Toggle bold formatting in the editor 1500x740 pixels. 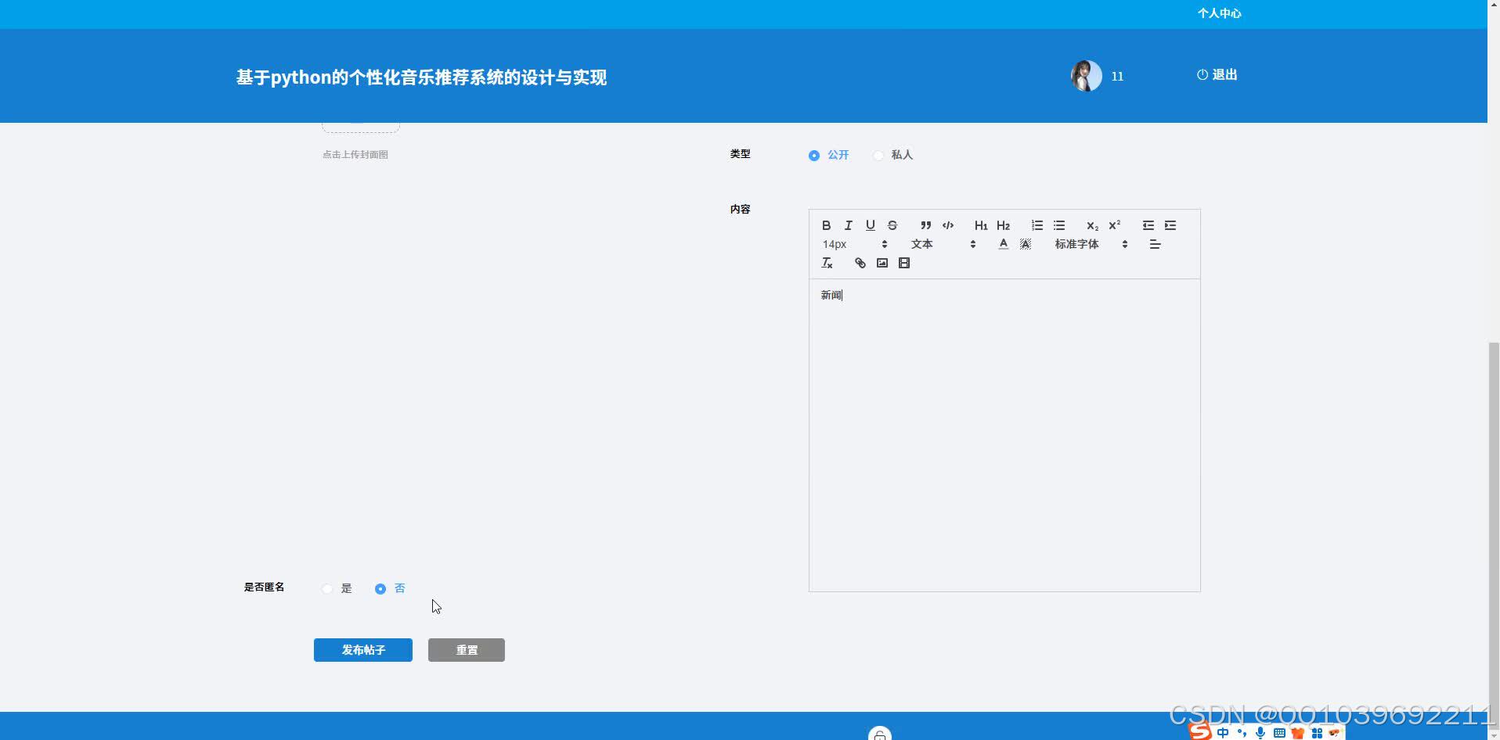(827, 225)
